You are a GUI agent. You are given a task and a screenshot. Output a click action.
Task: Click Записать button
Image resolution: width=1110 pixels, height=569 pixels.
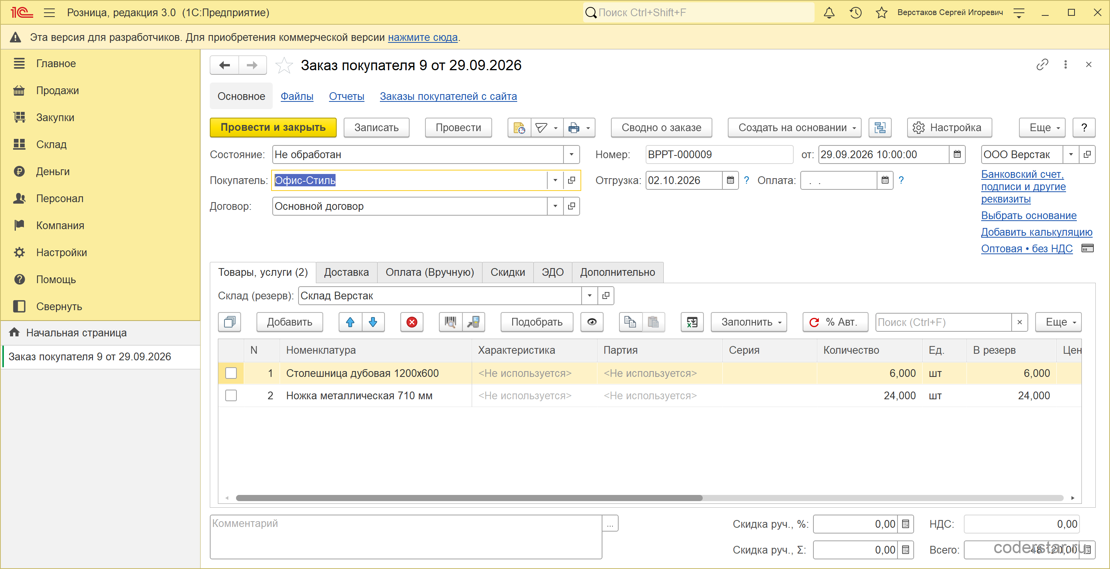[376, 128]
